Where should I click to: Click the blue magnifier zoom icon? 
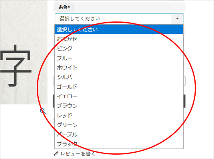(43, 111)
